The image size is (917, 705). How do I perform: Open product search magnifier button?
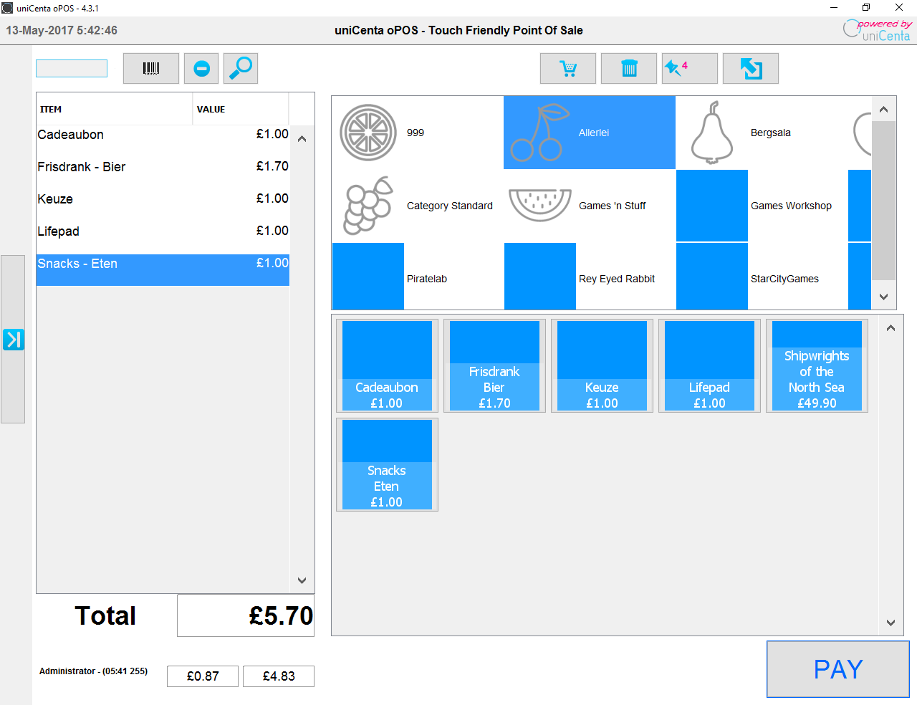click(241, 69)
